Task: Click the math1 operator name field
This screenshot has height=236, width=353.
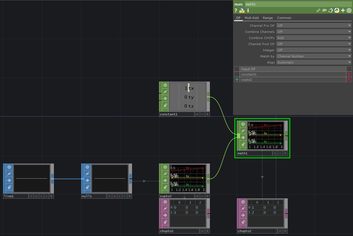Action: pyautogui.click(x=298, y=4)
